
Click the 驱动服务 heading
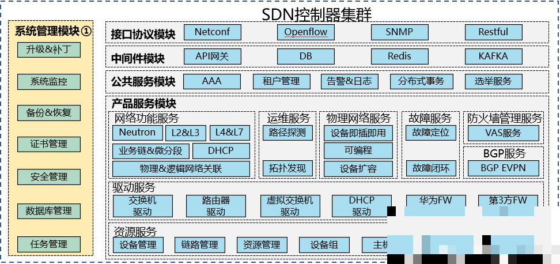click(x=134, y=187)
